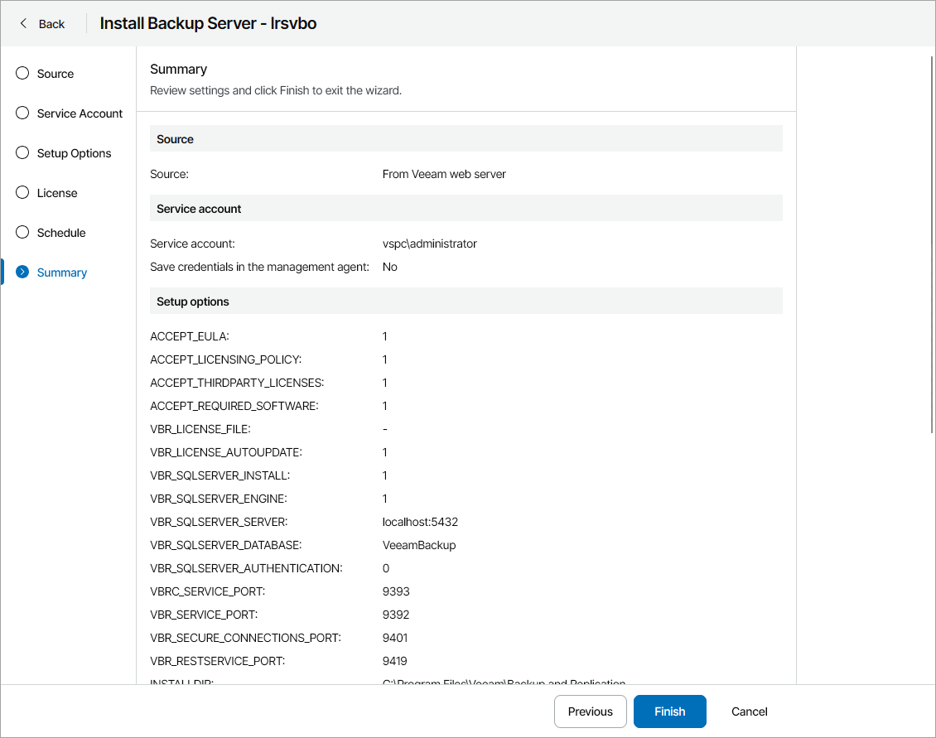Image resolution: width=936 pixels, height=738 pixels.
Task: Expand the Service account section header
Action: coord(466,208)
